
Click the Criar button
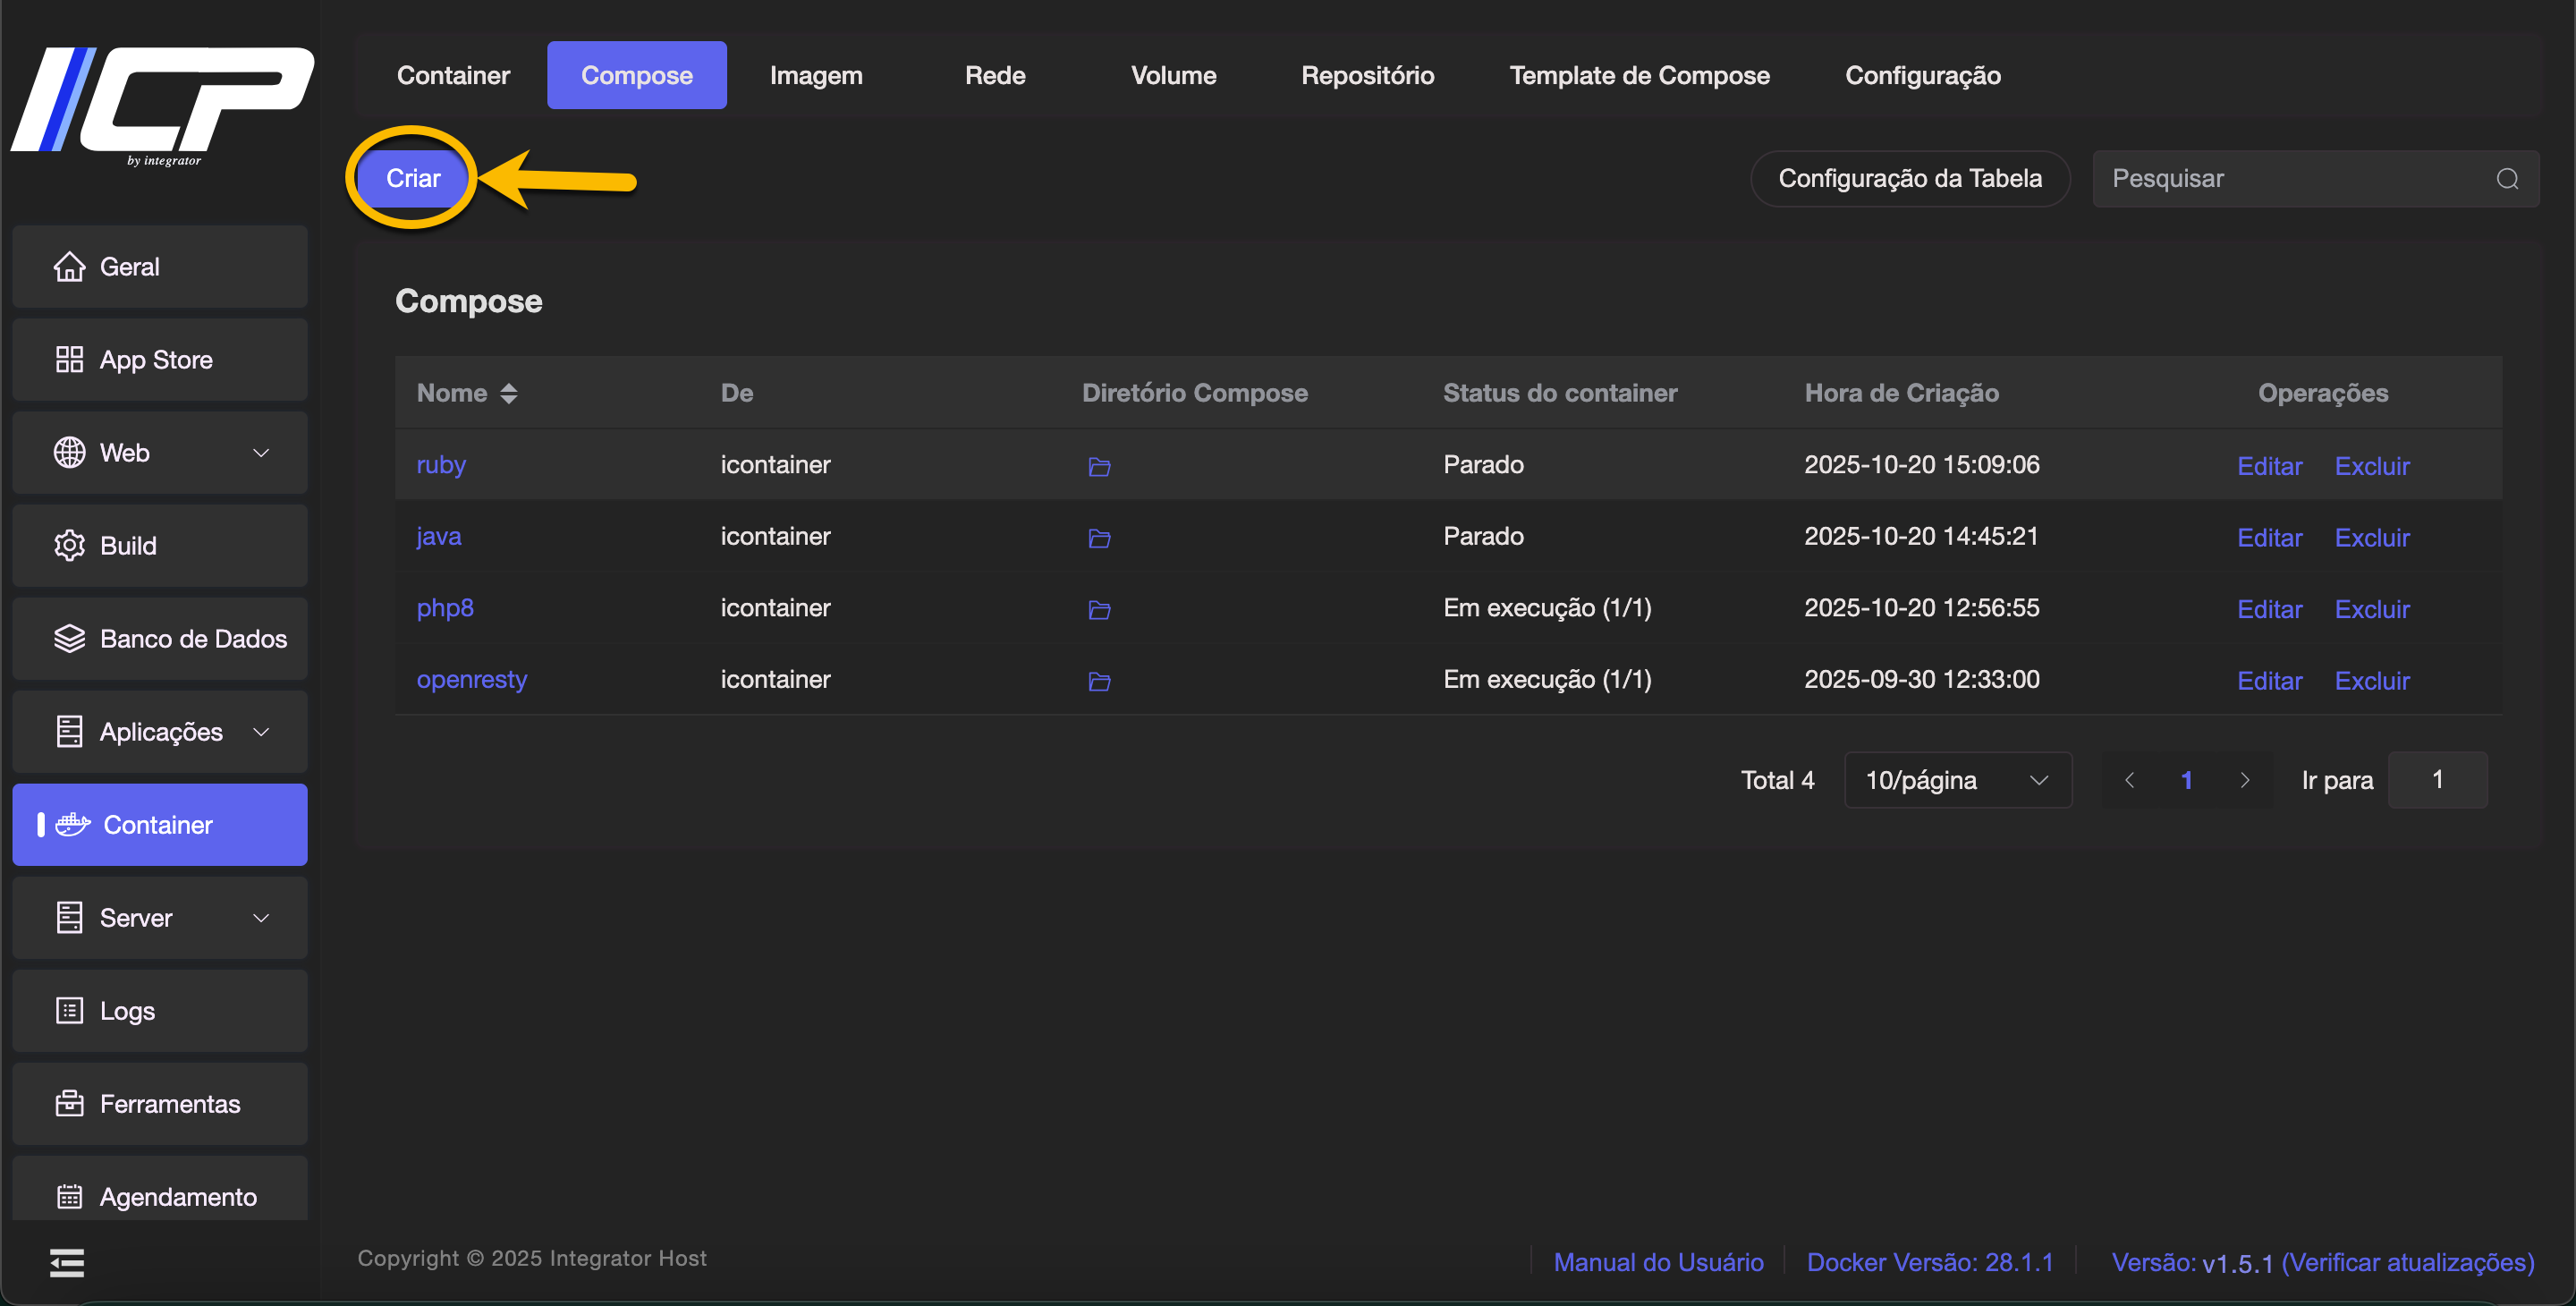click(x=413, y=178)
